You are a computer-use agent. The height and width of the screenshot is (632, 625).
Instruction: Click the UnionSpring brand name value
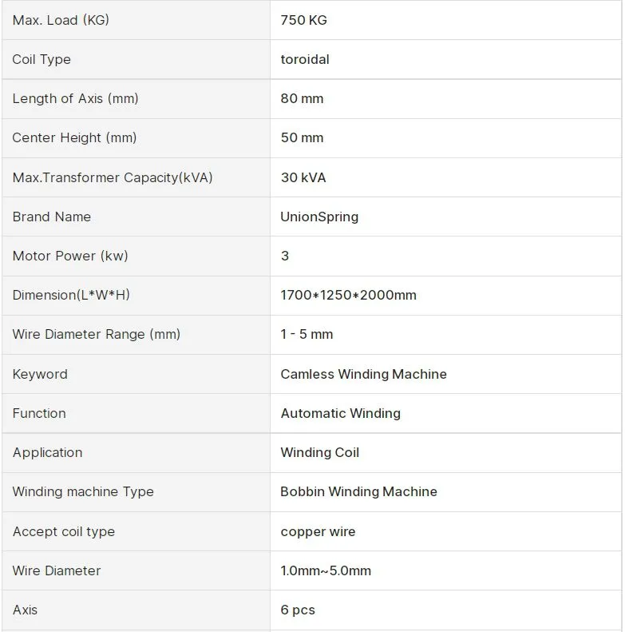[x=319, y=217]
